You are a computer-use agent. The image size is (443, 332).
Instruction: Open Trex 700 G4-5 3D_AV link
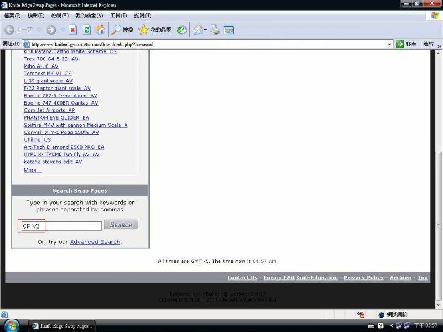pos(51,59)
